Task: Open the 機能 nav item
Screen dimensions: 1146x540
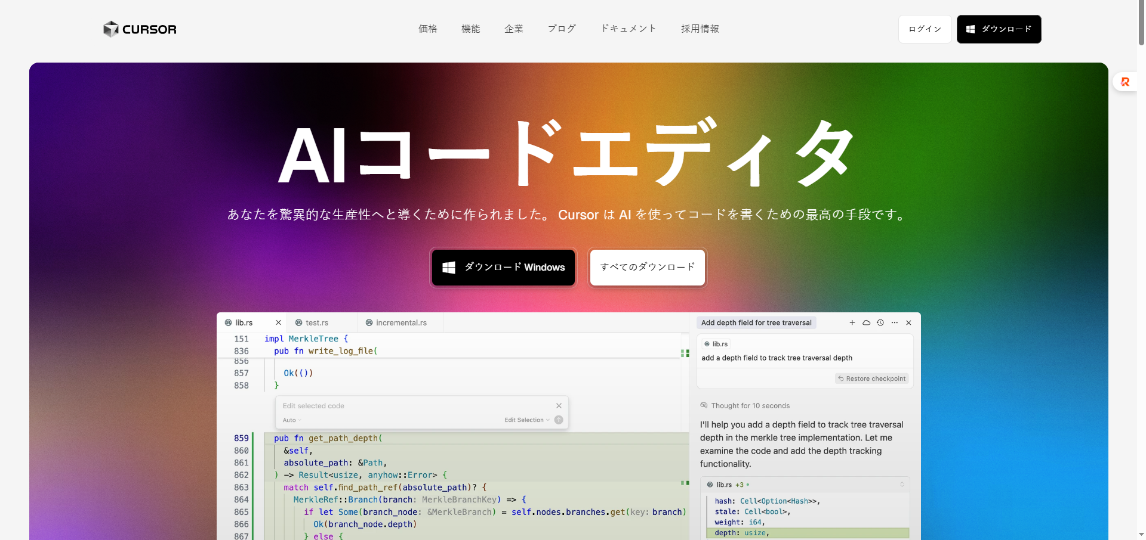Action: tap(471, 29)
